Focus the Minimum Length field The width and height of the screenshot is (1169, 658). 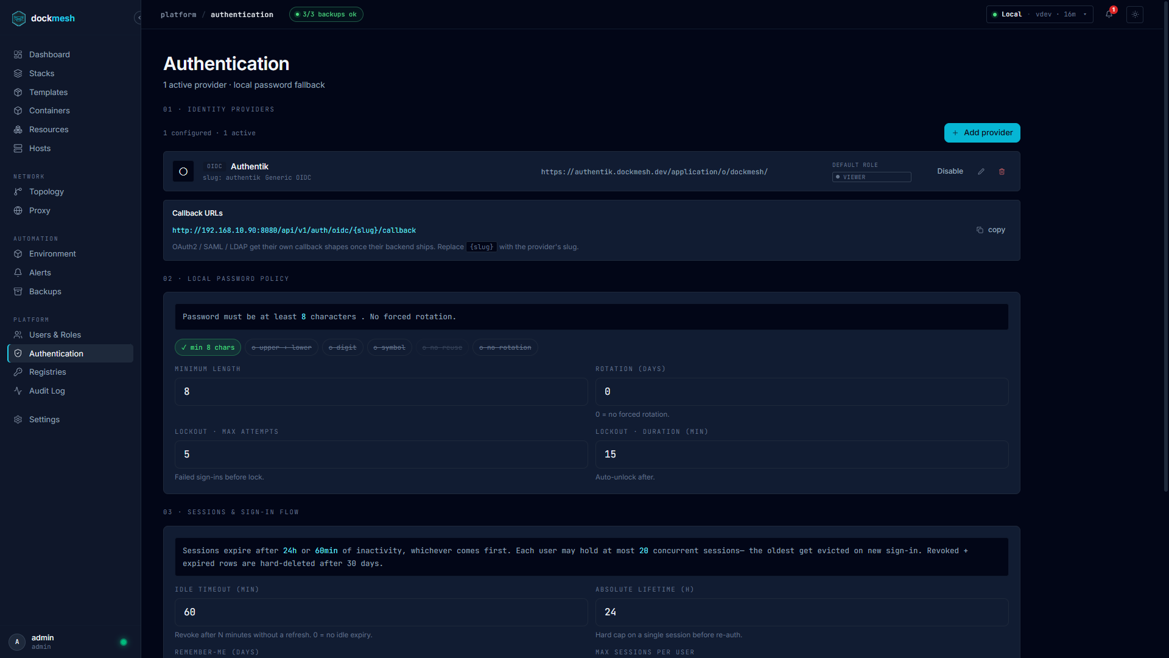pyautogui.click(x=381, y=392)
